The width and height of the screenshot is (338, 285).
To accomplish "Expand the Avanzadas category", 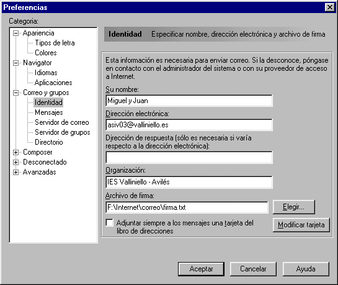I will click(16, 172).
